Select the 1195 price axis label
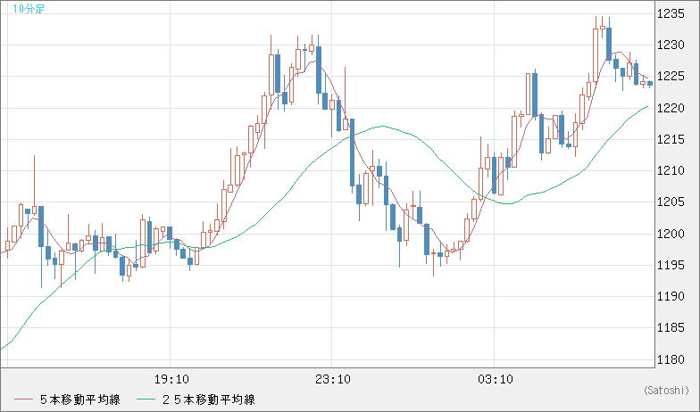700x412 pixels. [x=671, y=266]
